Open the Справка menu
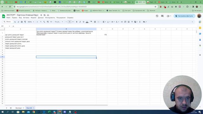203x114 pixels. coord(70,18)
